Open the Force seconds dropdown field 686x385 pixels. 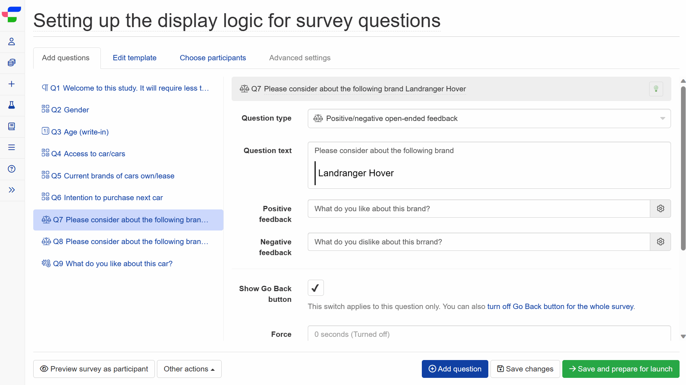coord(489,334)
